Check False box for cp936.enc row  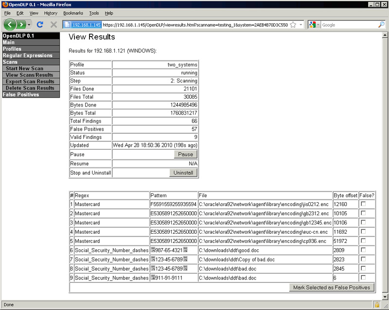pos(363,241)
